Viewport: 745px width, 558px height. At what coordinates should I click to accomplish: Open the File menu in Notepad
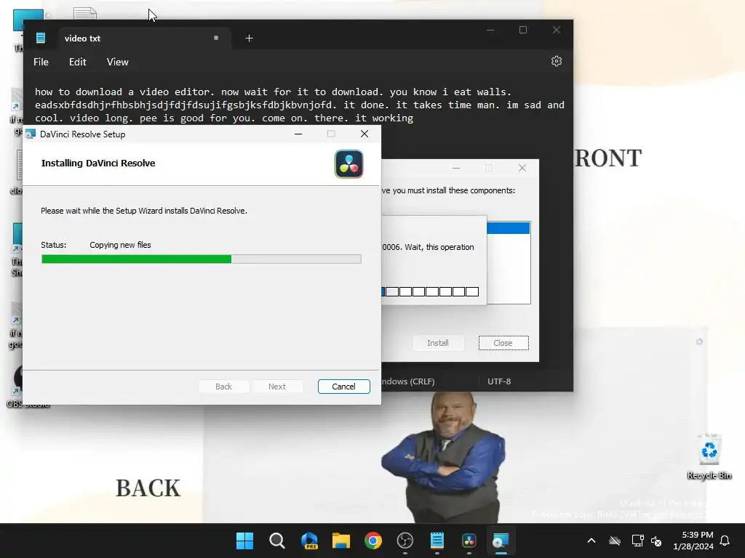pyautogui.click(x=41, y=62)
